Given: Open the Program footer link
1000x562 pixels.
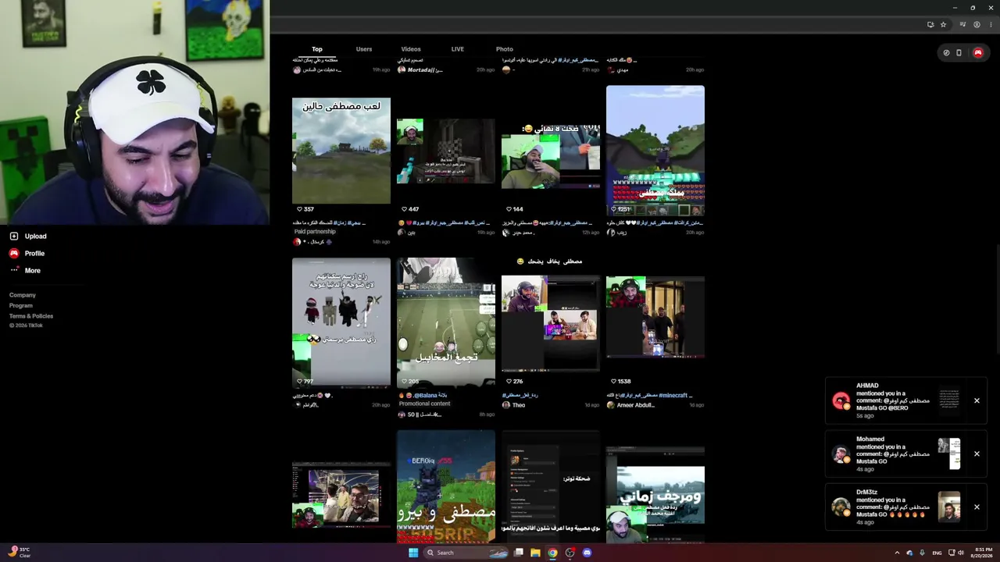Looking at the screenshot, I should 21,305.
